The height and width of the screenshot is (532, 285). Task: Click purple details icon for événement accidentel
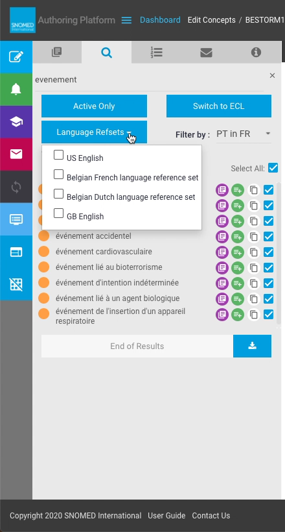coord(222,237)
